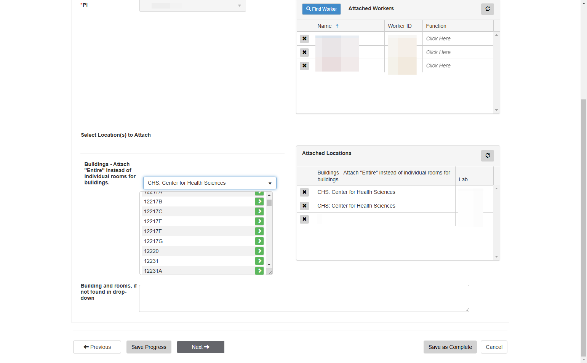Cancel the form
This screenshot has height=363, width=587.
(x=494, y=347)
